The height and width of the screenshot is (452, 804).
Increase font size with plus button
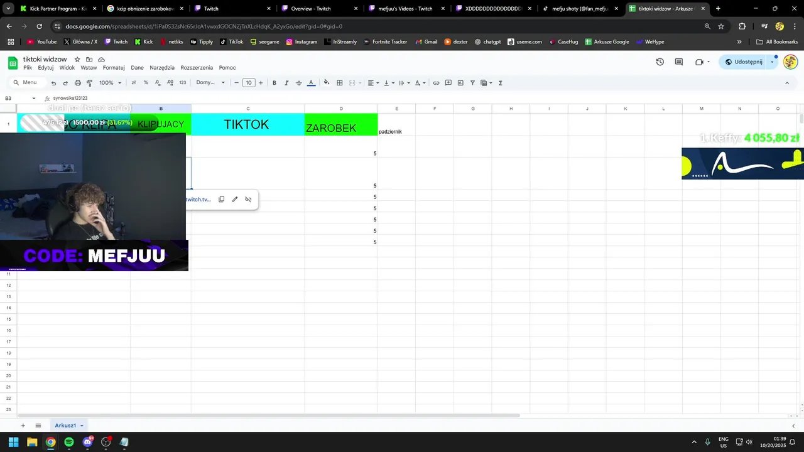click(261, 83)
